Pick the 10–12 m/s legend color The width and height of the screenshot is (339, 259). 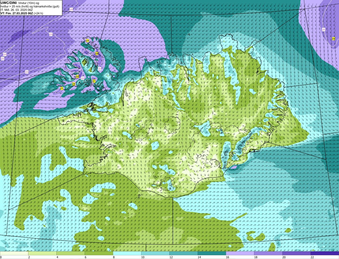155,253
